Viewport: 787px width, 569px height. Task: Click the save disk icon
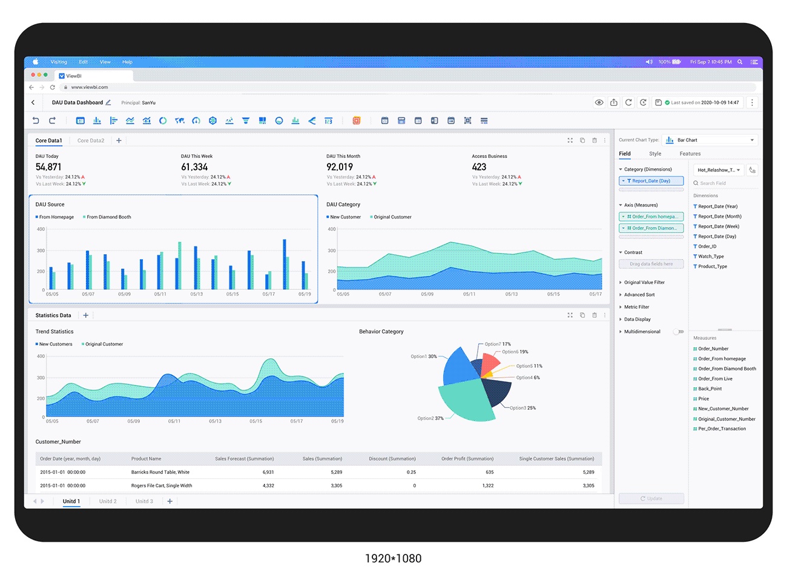tap(658, 102)
